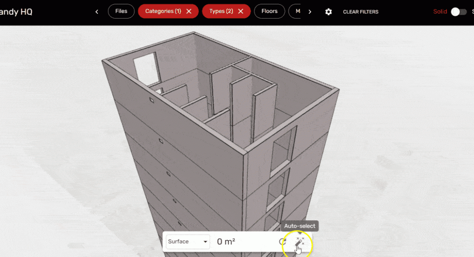The image size is (474, 257).
Task: Remove the Types (2) filter via its X
Action: tap(241, 12)
